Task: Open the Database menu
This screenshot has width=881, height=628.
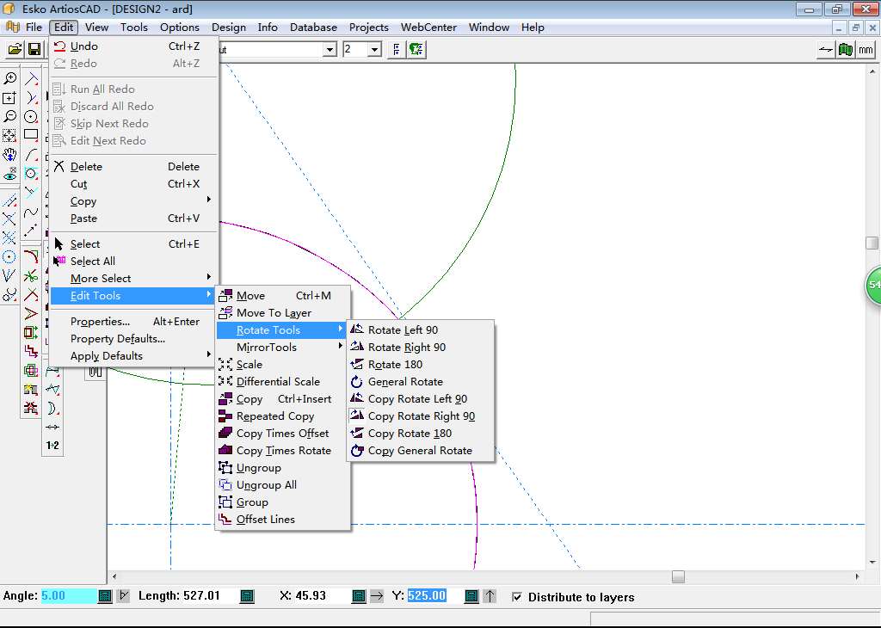Action: [x=313, y=27]
